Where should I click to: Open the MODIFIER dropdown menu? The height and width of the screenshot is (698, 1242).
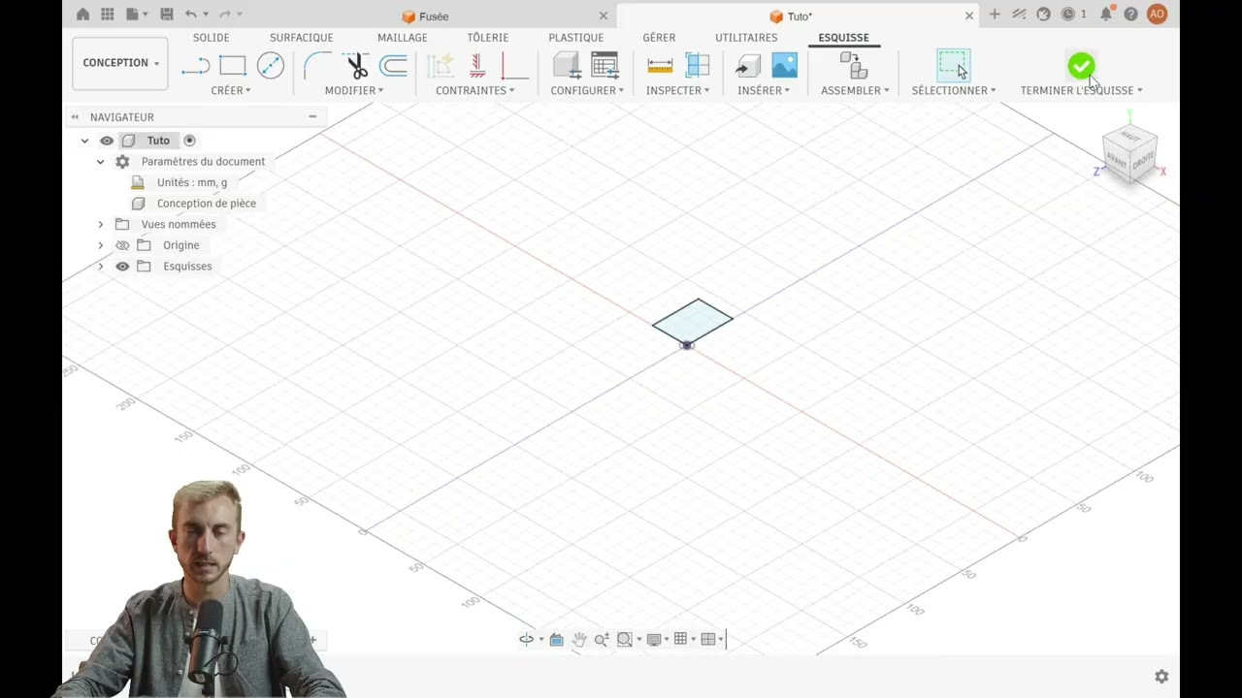tap(354, 90)
